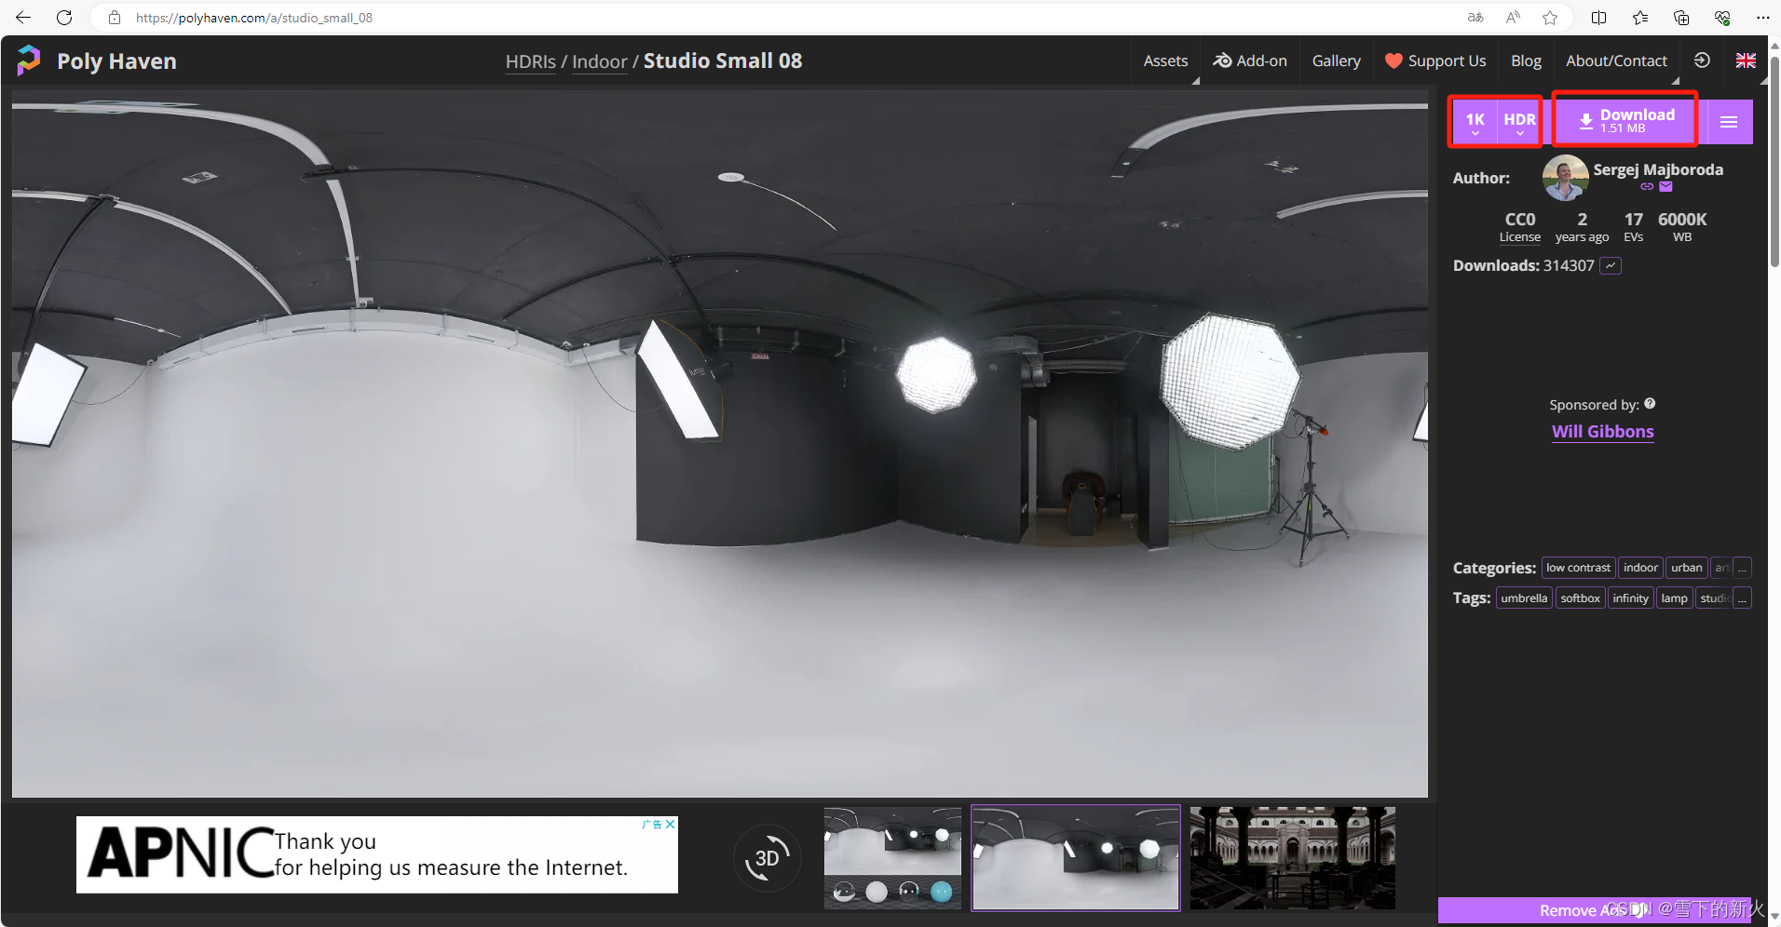Open the Add-on page

click(1250, 60)
